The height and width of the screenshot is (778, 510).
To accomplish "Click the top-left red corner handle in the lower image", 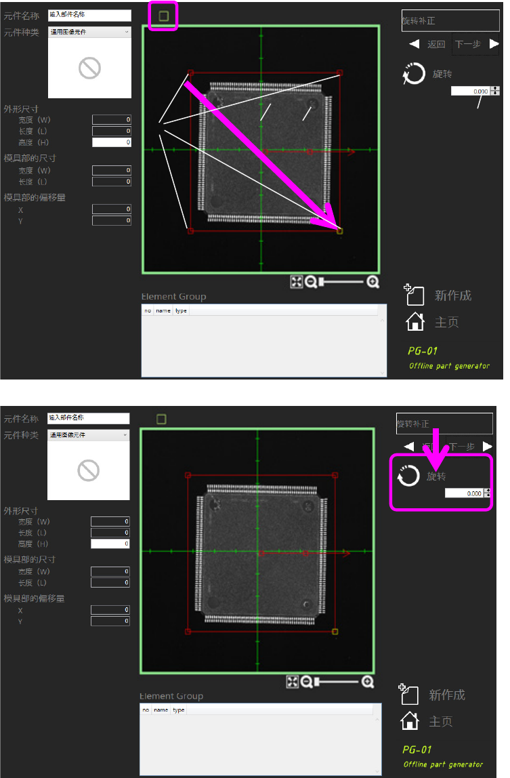I will pyautogui.click(x=188, y=475).
